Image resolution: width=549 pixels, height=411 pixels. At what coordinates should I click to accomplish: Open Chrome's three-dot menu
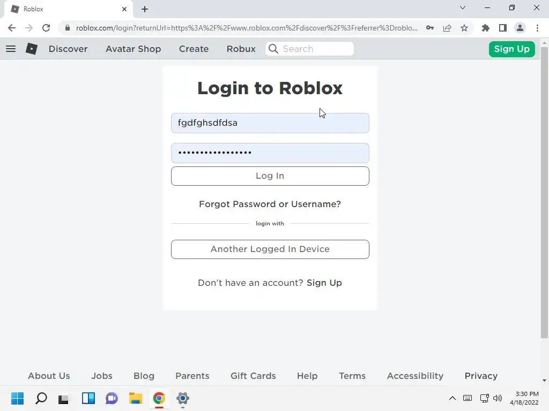pos(537,28)
